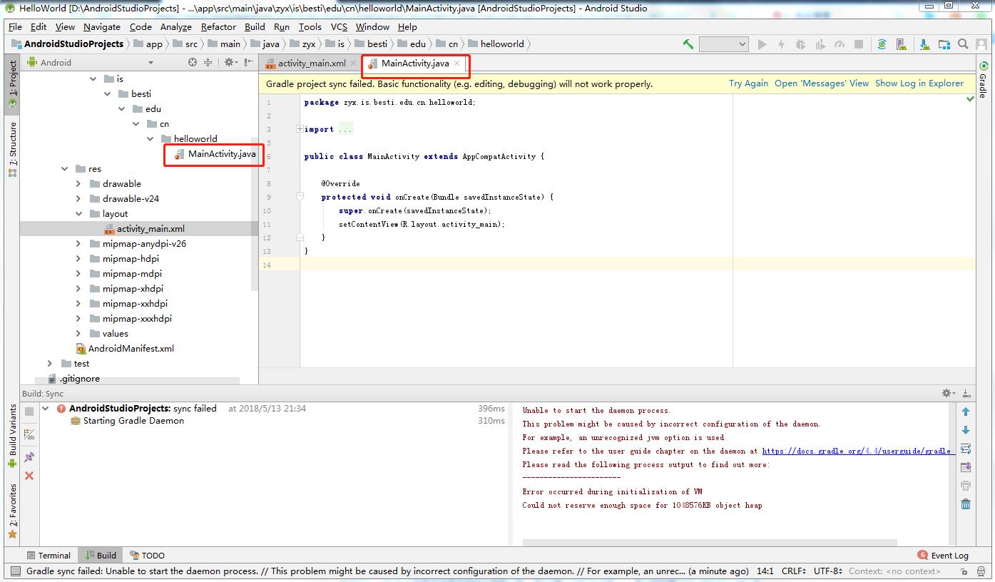Expand the drawable-v24 folder
Image resolution: width=995 pixels, height=582 pixels.
point(78,199)
